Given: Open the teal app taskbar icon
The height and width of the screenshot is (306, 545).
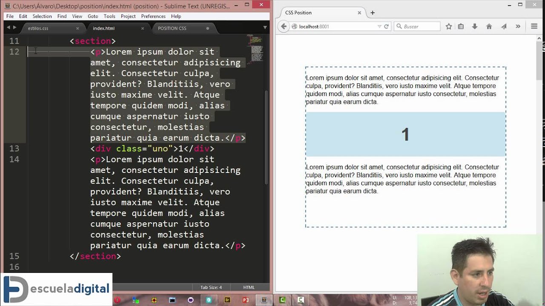Looking at the screenshot, I should [x=209, y=300].
